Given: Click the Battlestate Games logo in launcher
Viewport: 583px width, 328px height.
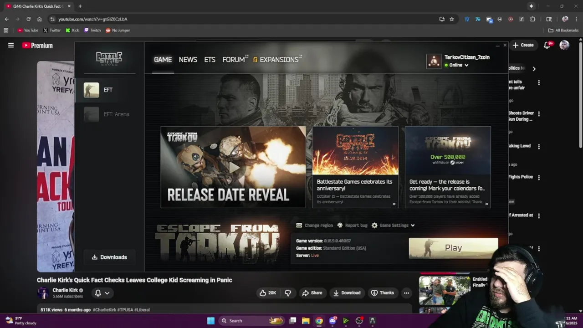Looking at the screenshot, I should (109, 58).
